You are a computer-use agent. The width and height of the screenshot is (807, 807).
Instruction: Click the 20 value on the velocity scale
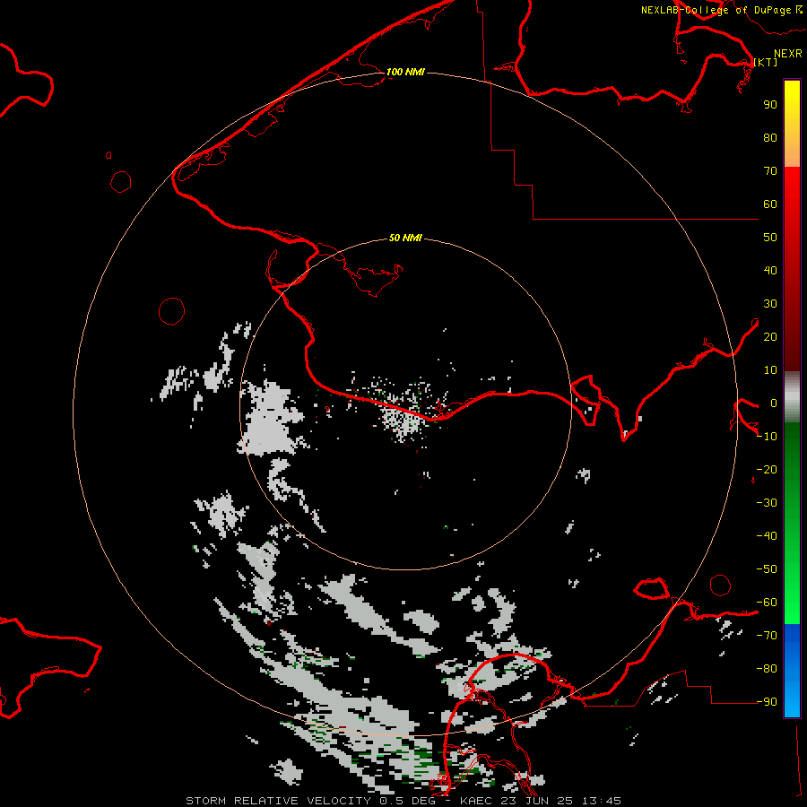pos(770,336)
